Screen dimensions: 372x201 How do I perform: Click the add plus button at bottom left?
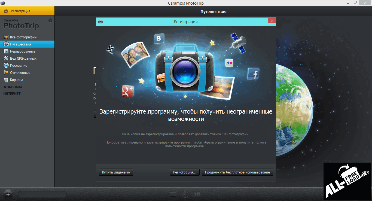click(x=8, y=194)
